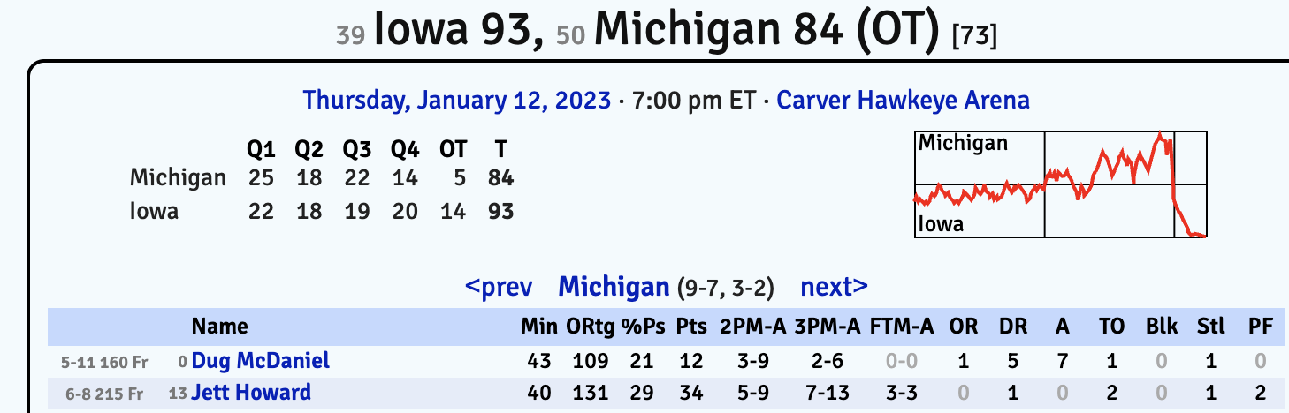Click the Pts column header

coord(691,327)
